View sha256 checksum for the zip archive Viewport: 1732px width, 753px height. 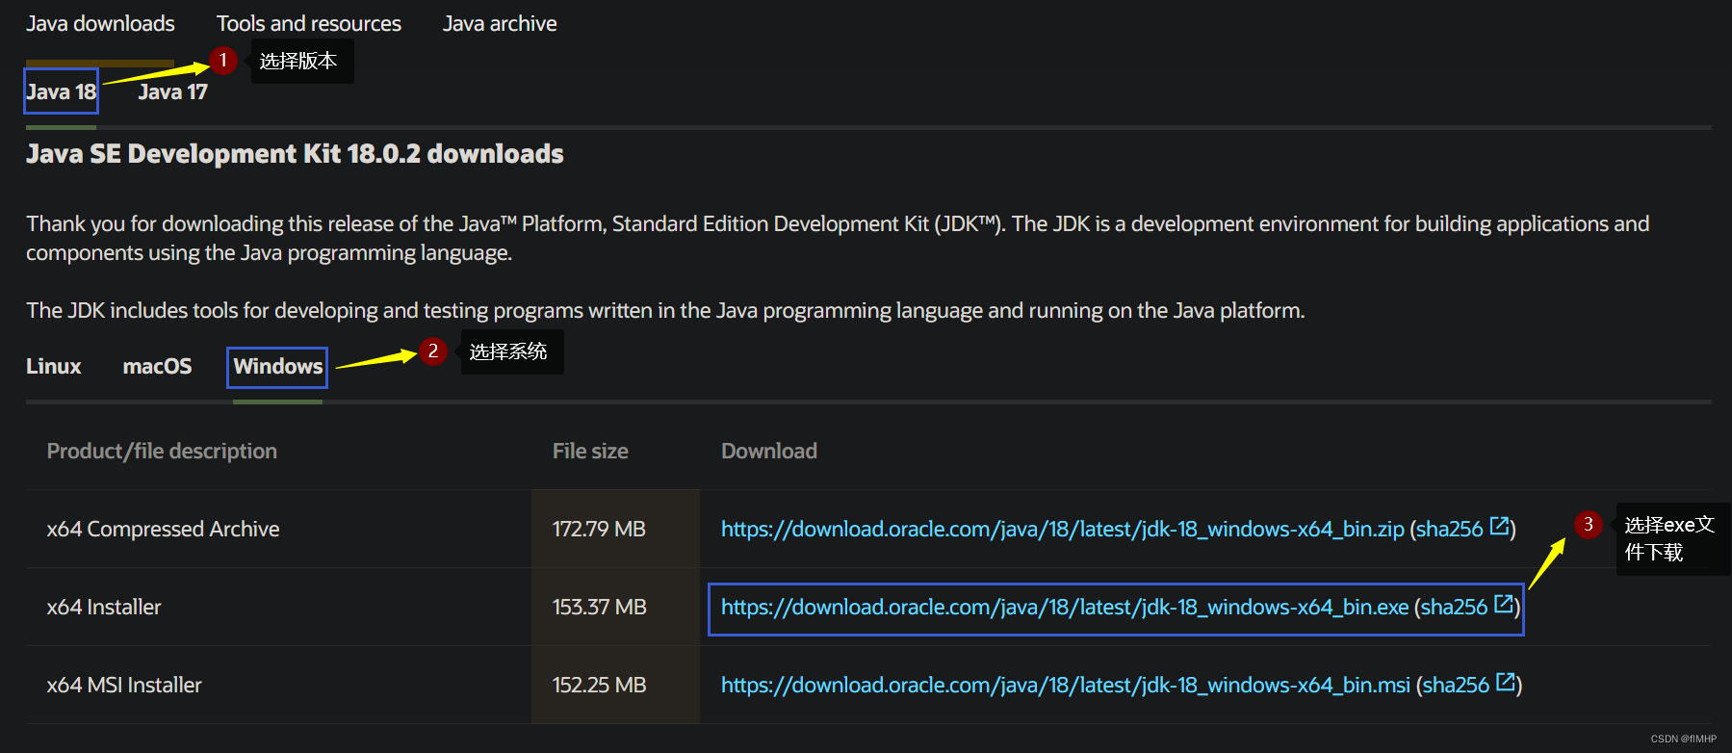coord(1449,530)
